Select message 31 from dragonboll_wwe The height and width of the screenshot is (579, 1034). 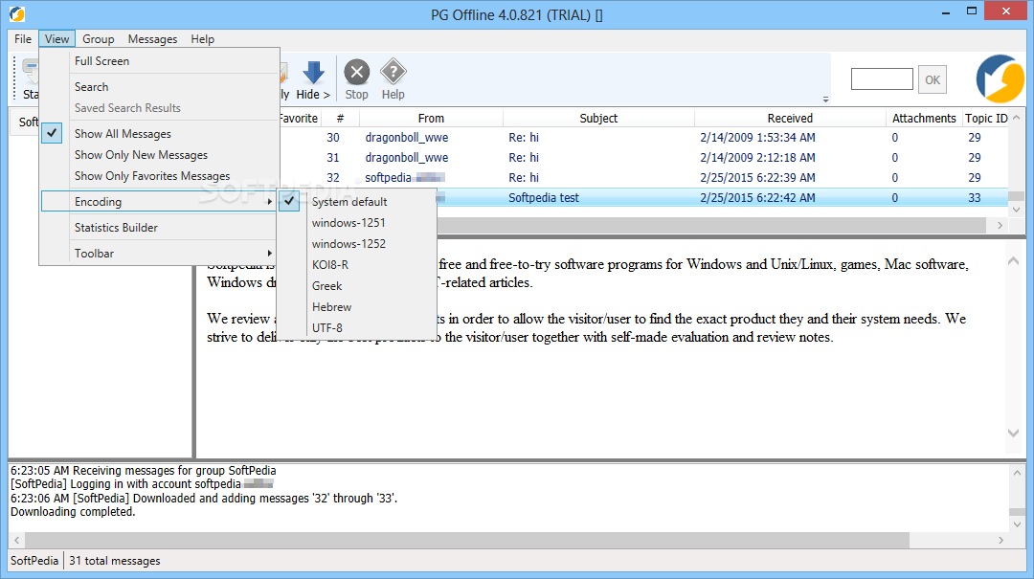[x=643, y=158]
